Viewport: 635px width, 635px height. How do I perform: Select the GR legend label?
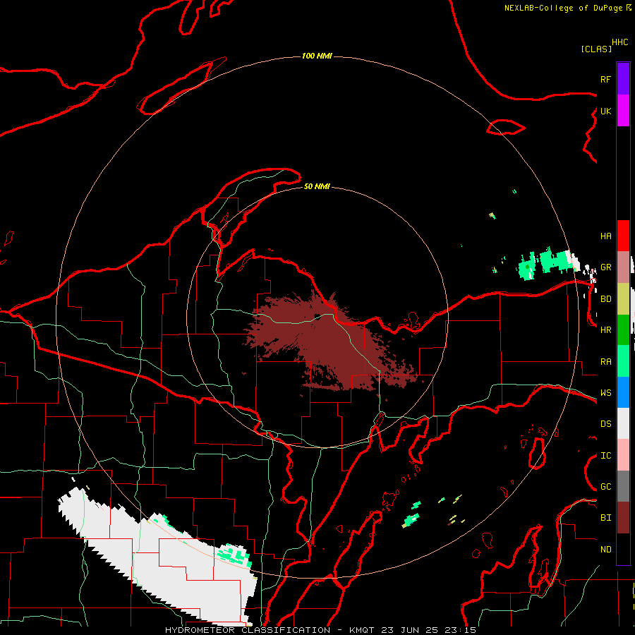605,267
